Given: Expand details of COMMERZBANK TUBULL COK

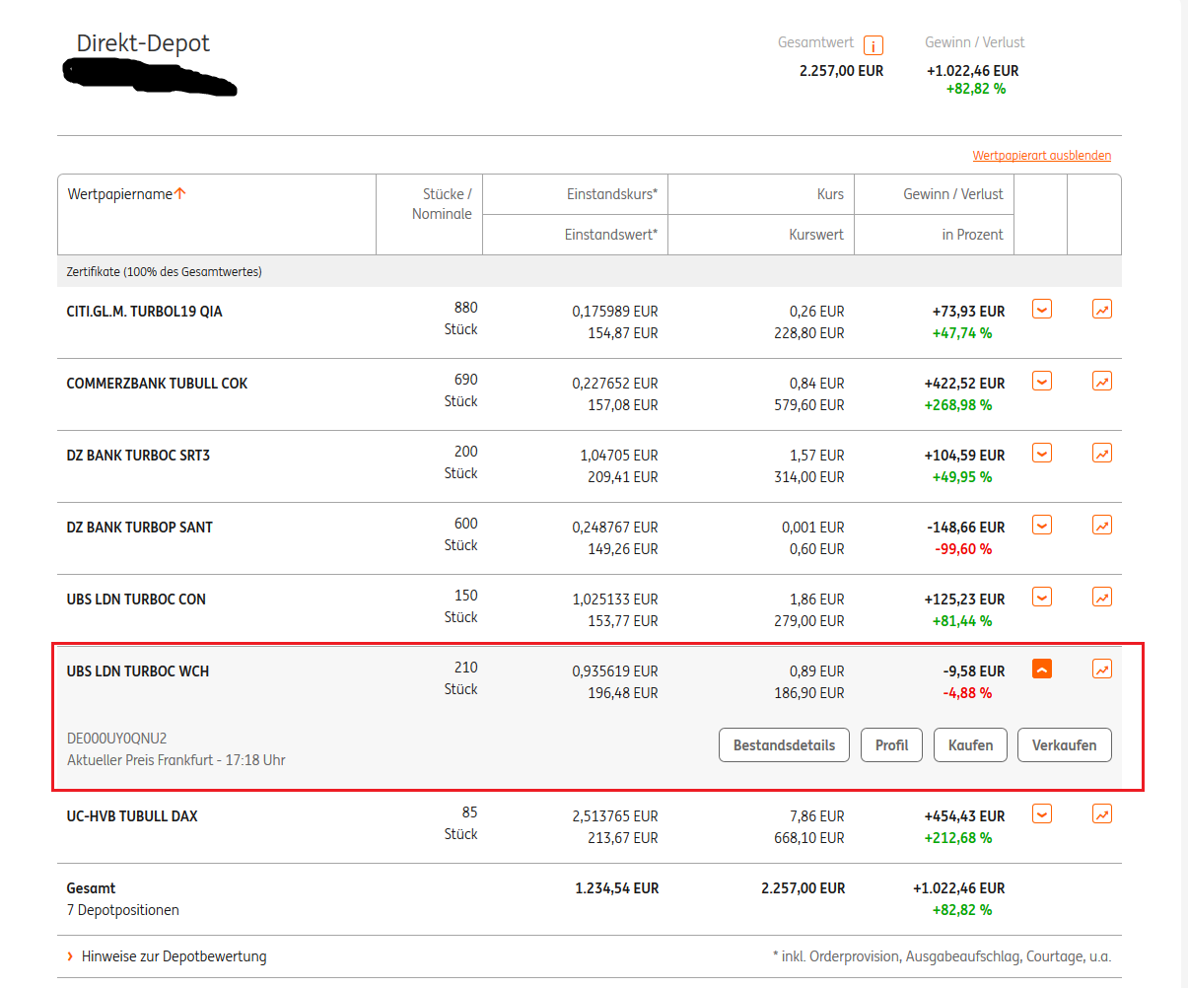Looking at the screenshot, I should [x=1042, y=382].
